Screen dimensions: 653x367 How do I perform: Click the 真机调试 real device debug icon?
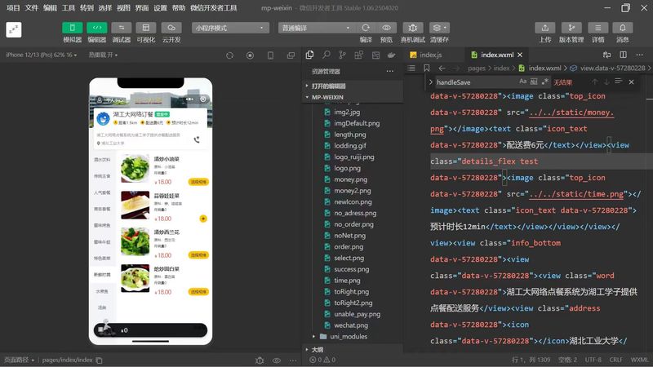click(x=412, y=28)
